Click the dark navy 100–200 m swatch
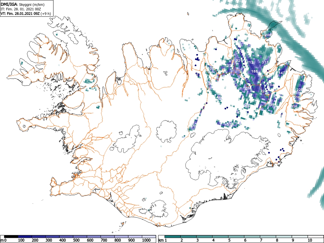The width and height of the screenshot is (324, 243). 25,237
